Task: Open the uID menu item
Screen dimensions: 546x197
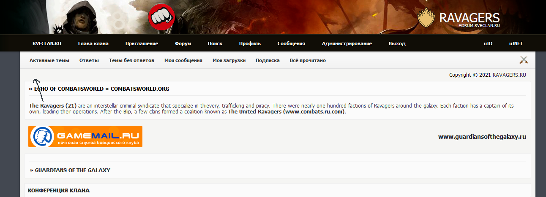Action: 488,43
